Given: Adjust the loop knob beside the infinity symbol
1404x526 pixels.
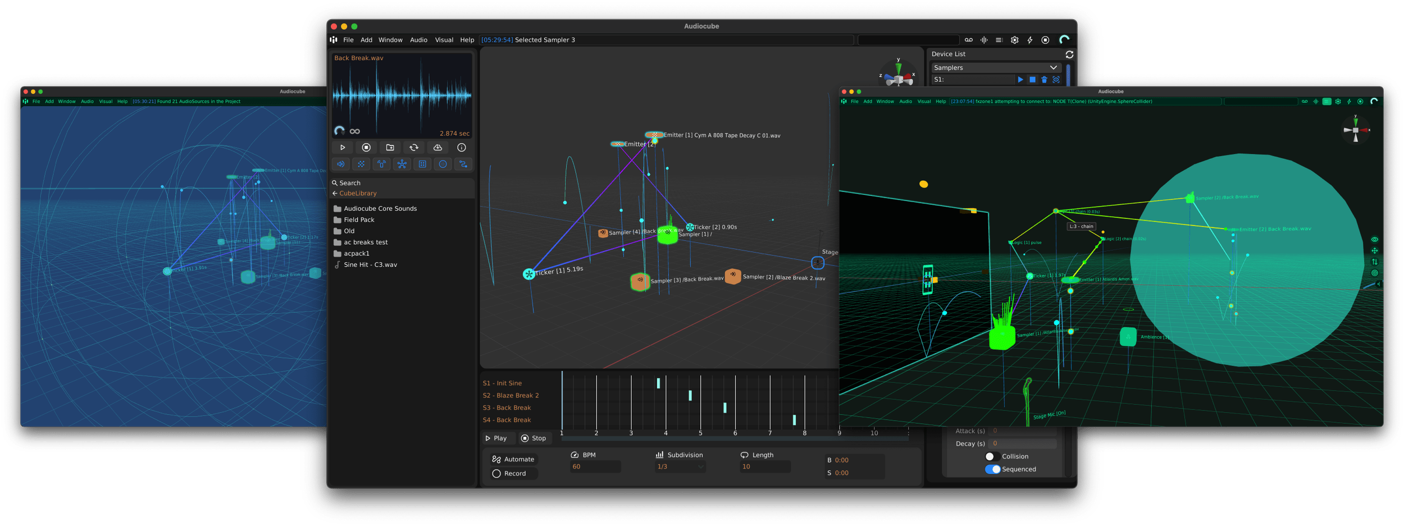Looking at the screenshot, I should 339,130.
